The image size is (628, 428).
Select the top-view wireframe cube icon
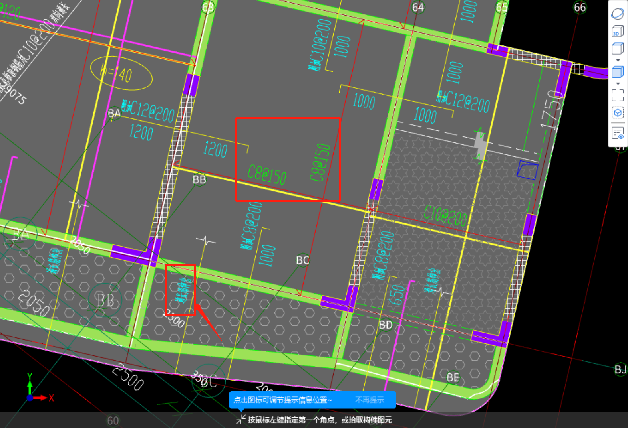point(617,49)
